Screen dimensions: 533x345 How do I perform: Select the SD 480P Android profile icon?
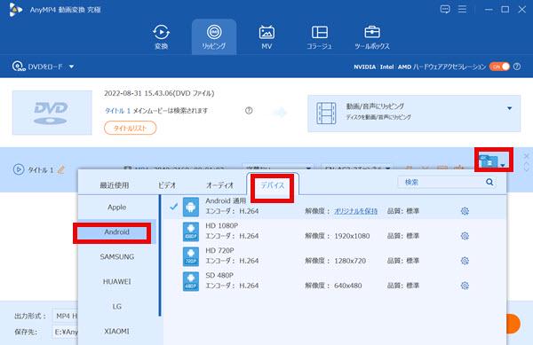(x=191, y=281)
